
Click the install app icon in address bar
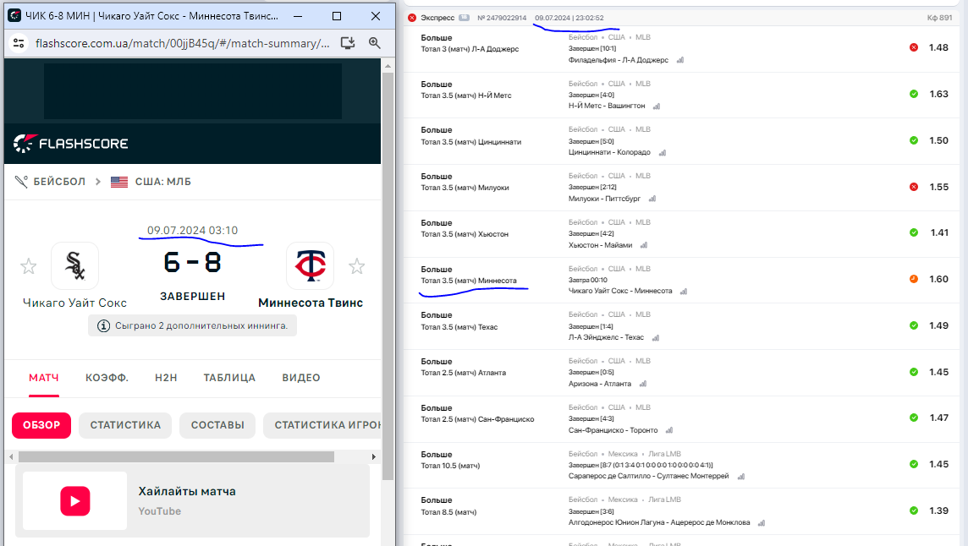point(348,43)
